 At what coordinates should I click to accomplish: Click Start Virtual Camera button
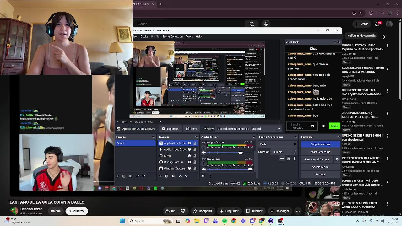click(x=317, y=159)
